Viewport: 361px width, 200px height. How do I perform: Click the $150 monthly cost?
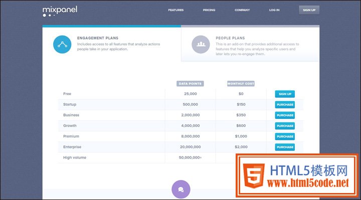[241, 104]
